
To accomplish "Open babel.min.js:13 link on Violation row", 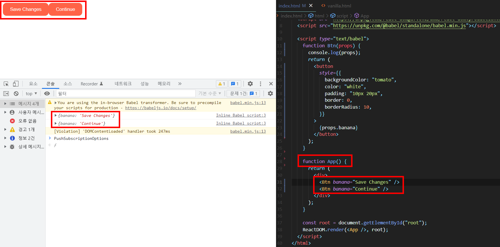I will point(248,131).
